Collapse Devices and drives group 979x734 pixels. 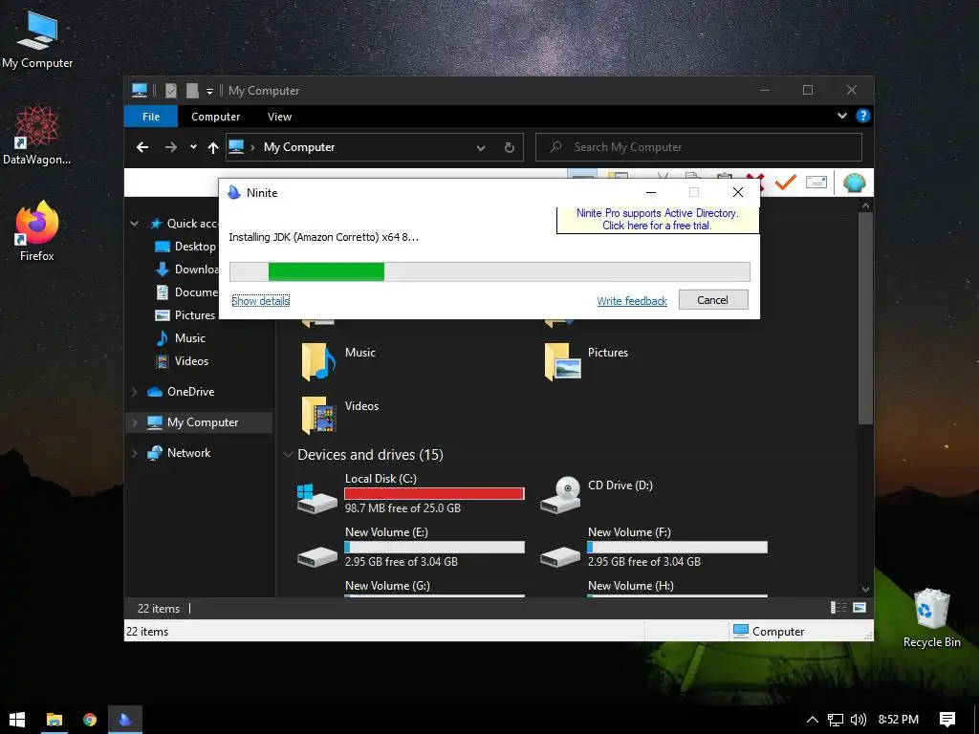point(288,455)
